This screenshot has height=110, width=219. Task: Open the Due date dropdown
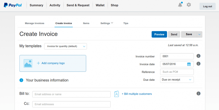click(177, 80)
